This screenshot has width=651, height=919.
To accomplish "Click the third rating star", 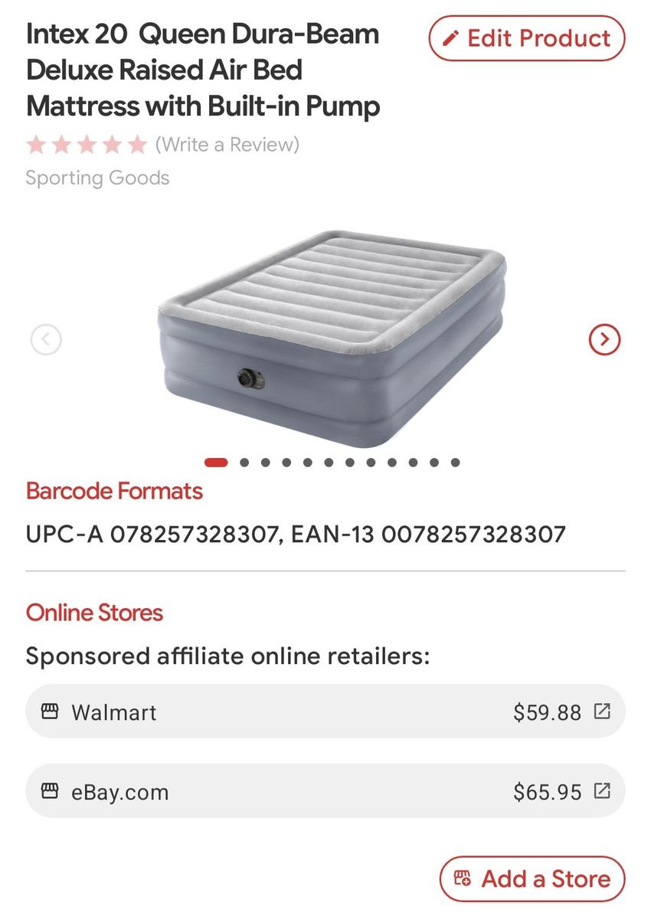I will [x=87, y=144].
